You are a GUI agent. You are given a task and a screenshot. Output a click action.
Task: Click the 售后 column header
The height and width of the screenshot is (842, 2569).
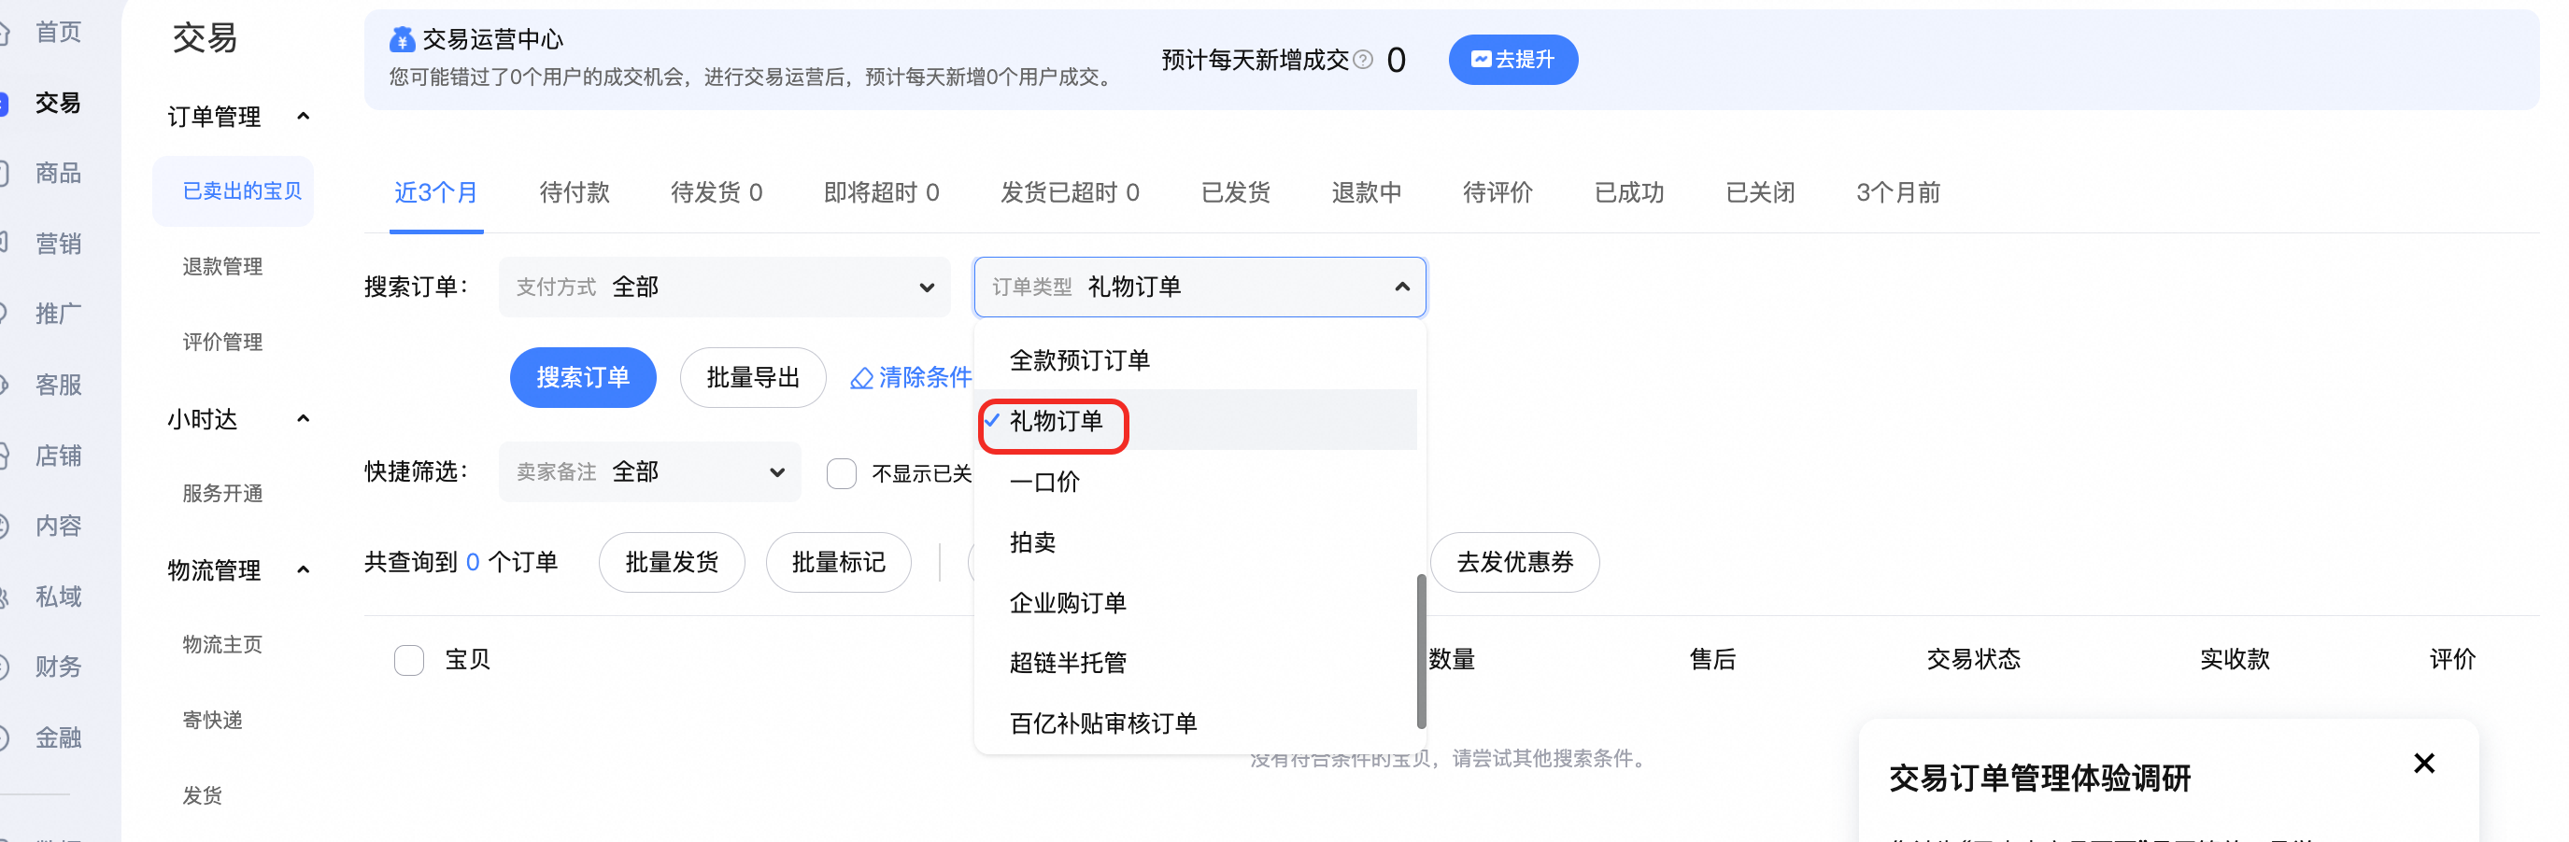coord(1712,660)
